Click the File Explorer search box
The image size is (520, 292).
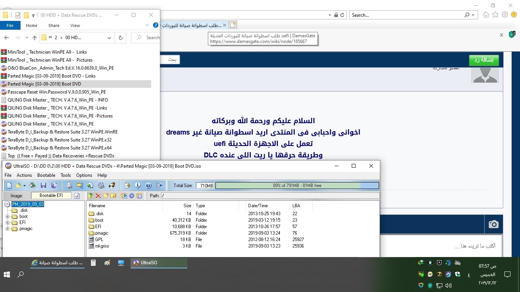pos(145,38)
